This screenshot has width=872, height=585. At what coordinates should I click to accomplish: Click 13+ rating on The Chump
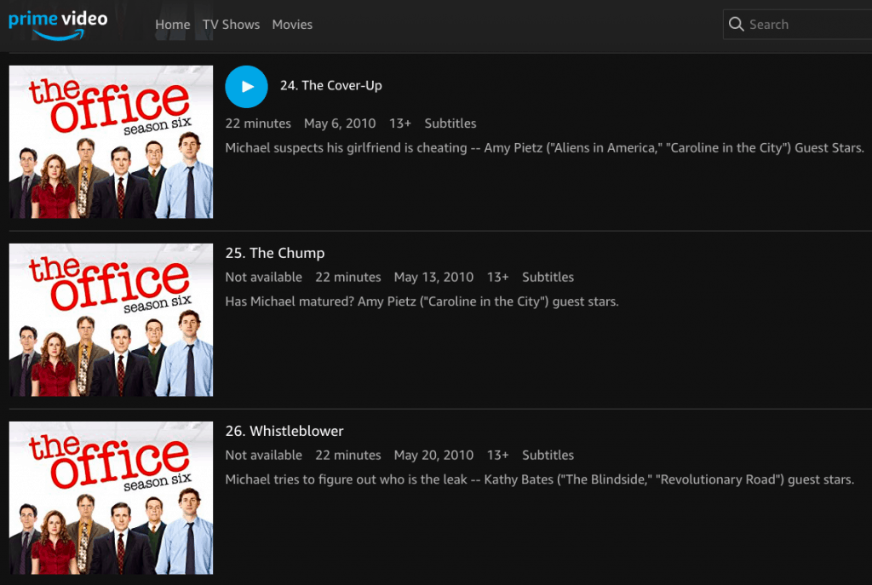(497, 277)
